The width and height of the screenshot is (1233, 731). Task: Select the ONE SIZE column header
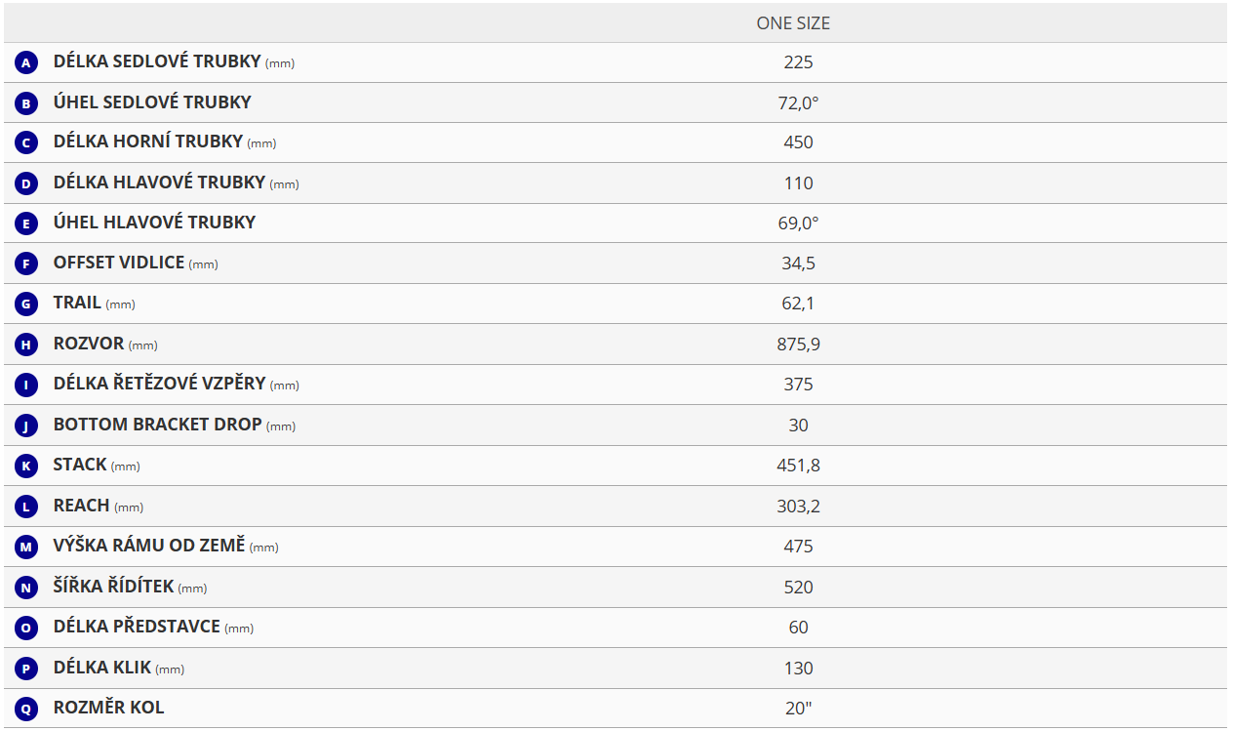tap(793, 23)
